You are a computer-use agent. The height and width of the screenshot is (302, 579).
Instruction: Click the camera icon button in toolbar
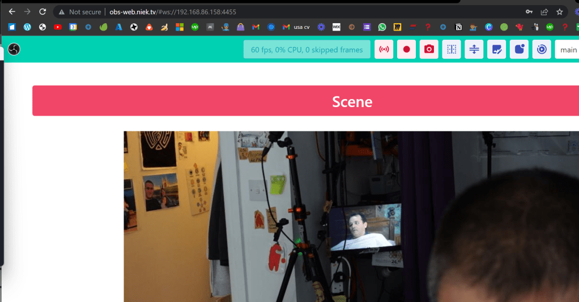click(429, 49)
